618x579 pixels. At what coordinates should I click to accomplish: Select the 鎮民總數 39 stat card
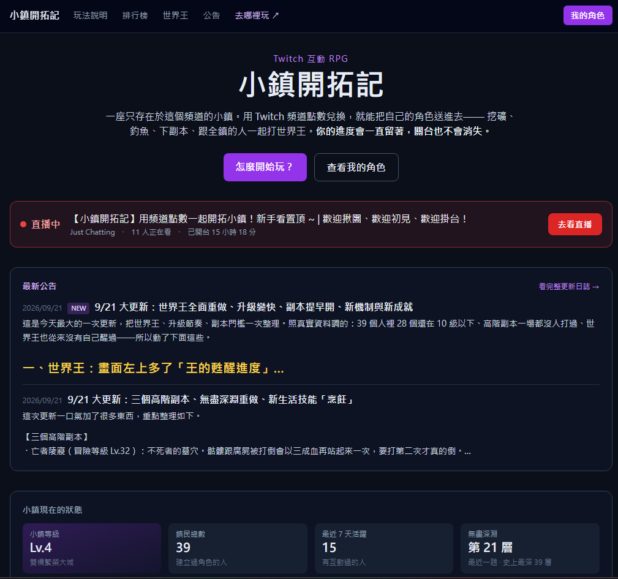coord(238,548)
